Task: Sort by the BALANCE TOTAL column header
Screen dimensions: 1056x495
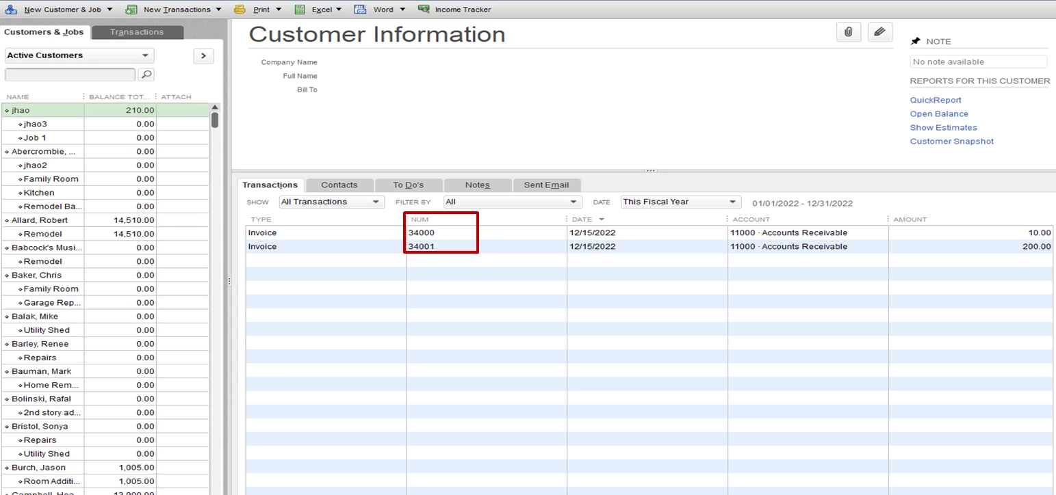Action: pos(120,96)
